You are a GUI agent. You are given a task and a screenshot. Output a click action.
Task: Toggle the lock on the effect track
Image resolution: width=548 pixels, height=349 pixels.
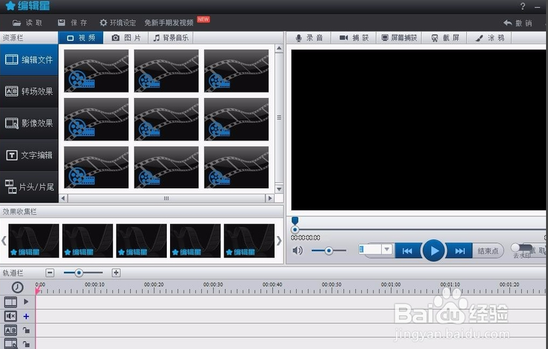pyautogui.click(x=26, y=344)
